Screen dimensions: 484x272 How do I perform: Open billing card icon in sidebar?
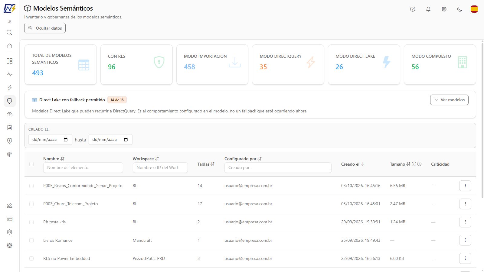pos(10,219)
